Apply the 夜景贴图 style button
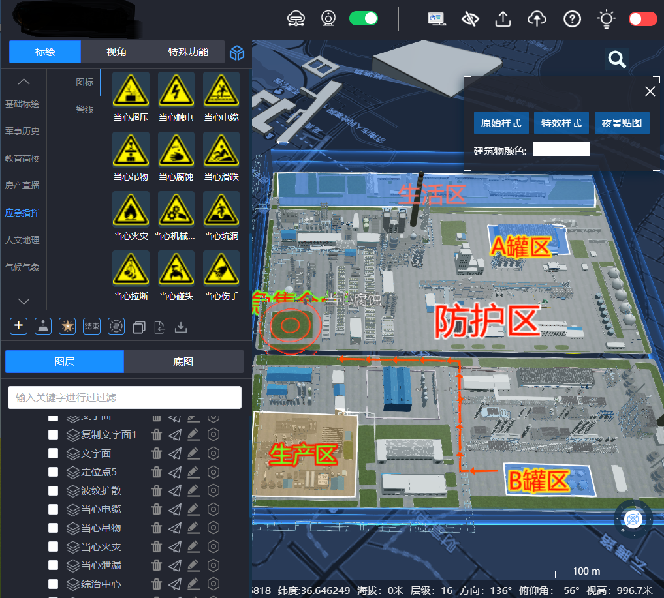Screen dimensions: 664x598 [622, 123]
